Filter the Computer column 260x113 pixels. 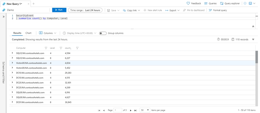coord(46,48)
